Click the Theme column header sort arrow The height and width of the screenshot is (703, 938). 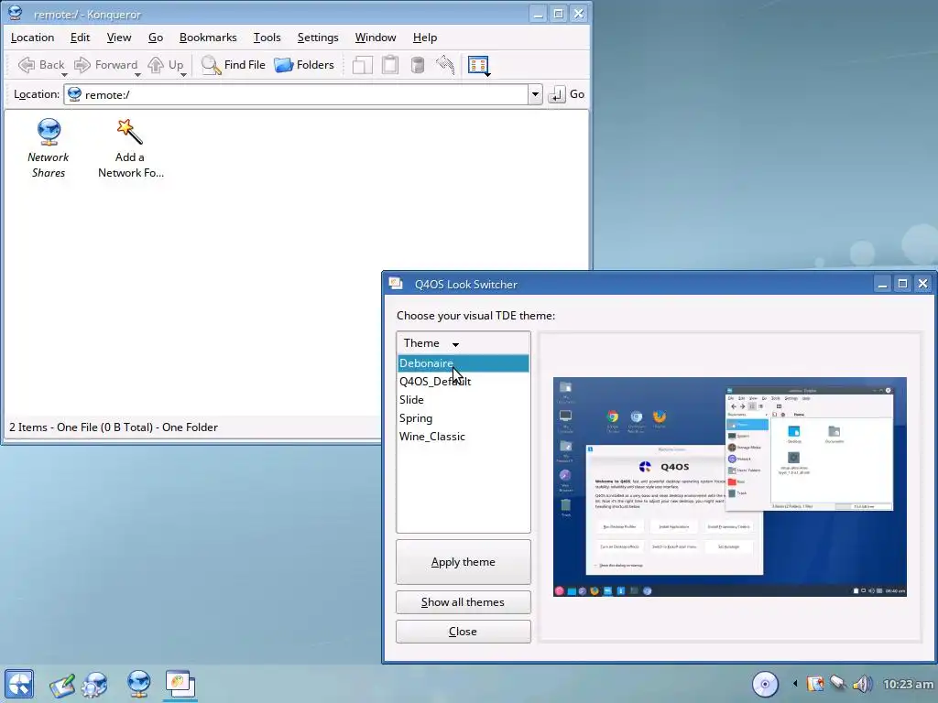[x=455, y=344]
